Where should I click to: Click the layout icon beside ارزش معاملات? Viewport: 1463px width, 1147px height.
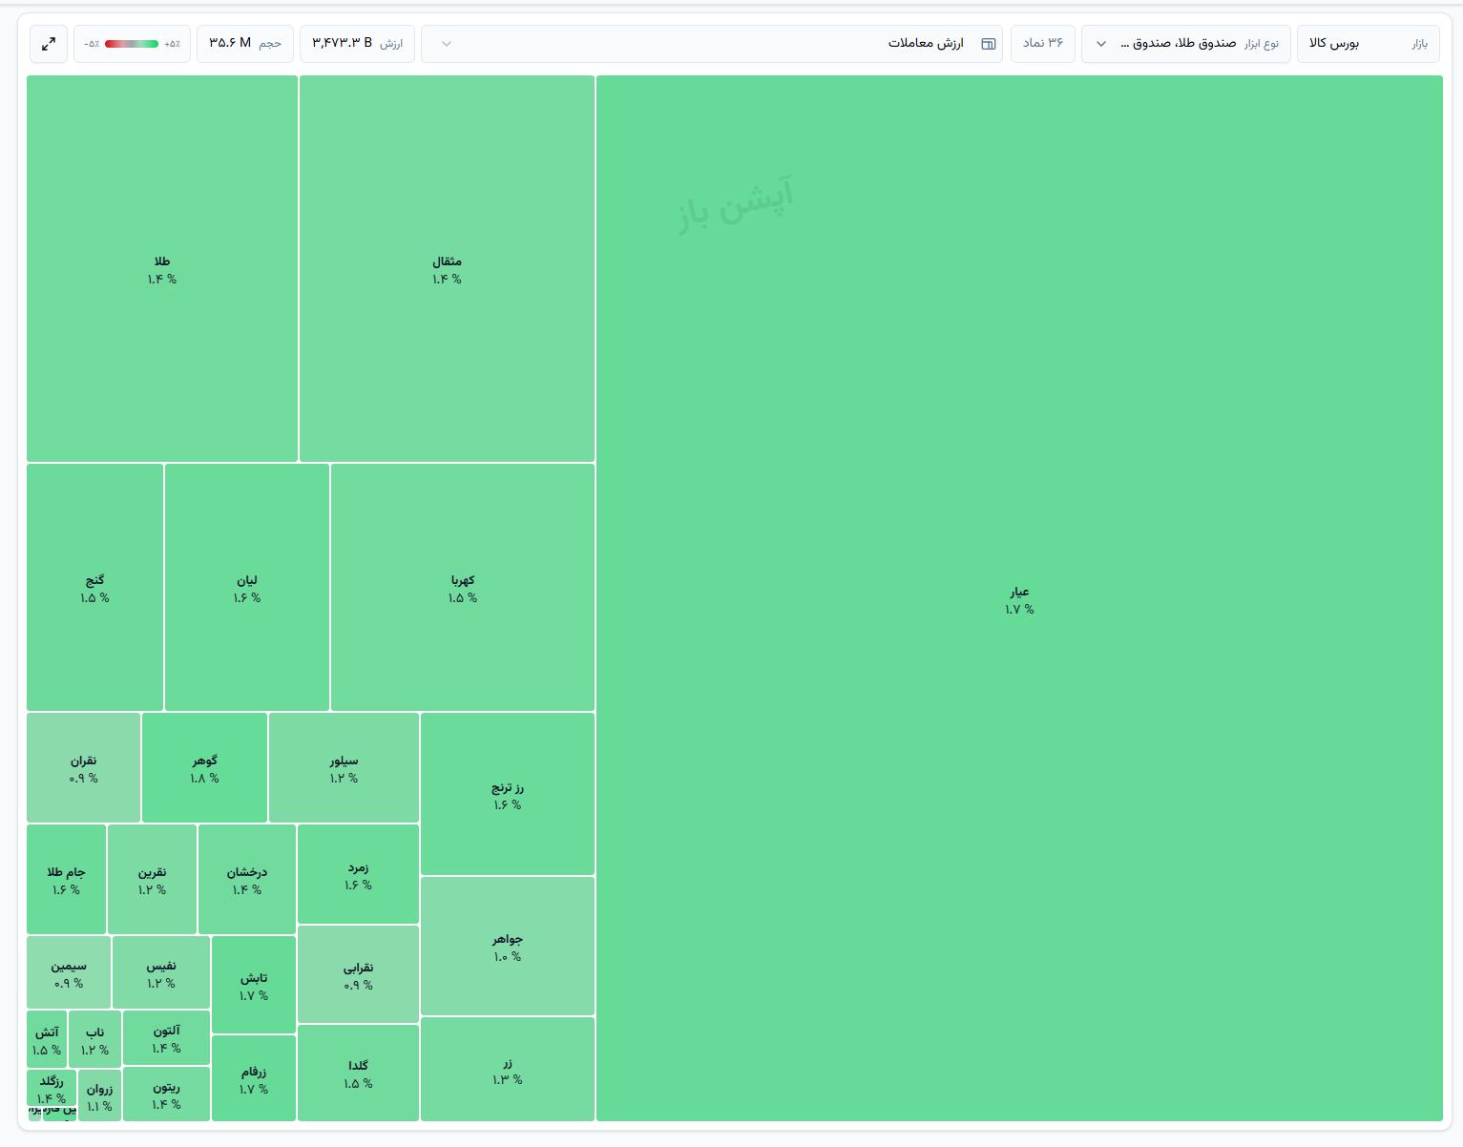pyautogui.click(x=989, y=44)
